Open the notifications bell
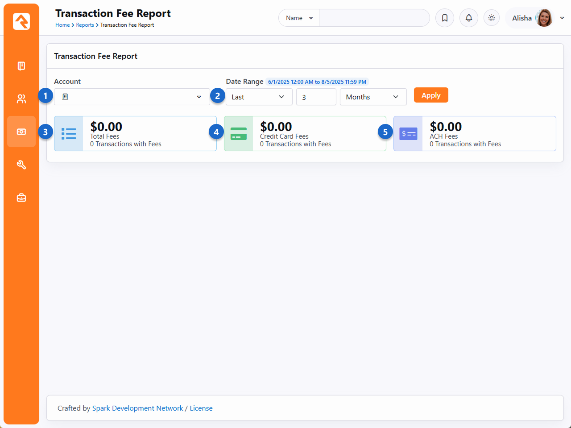The height and width of the screenshot is (428, 571). click(469, 18)
